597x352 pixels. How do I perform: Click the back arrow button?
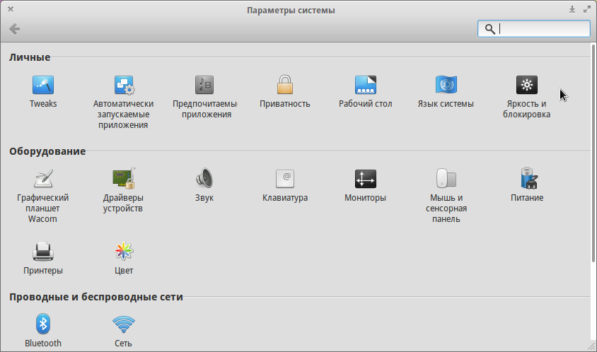(x=14, y=29)
